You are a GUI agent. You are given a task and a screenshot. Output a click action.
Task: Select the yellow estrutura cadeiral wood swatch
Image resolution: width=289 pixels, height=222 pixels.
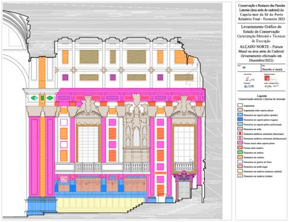pyautogui.click(x=240, y=171)
